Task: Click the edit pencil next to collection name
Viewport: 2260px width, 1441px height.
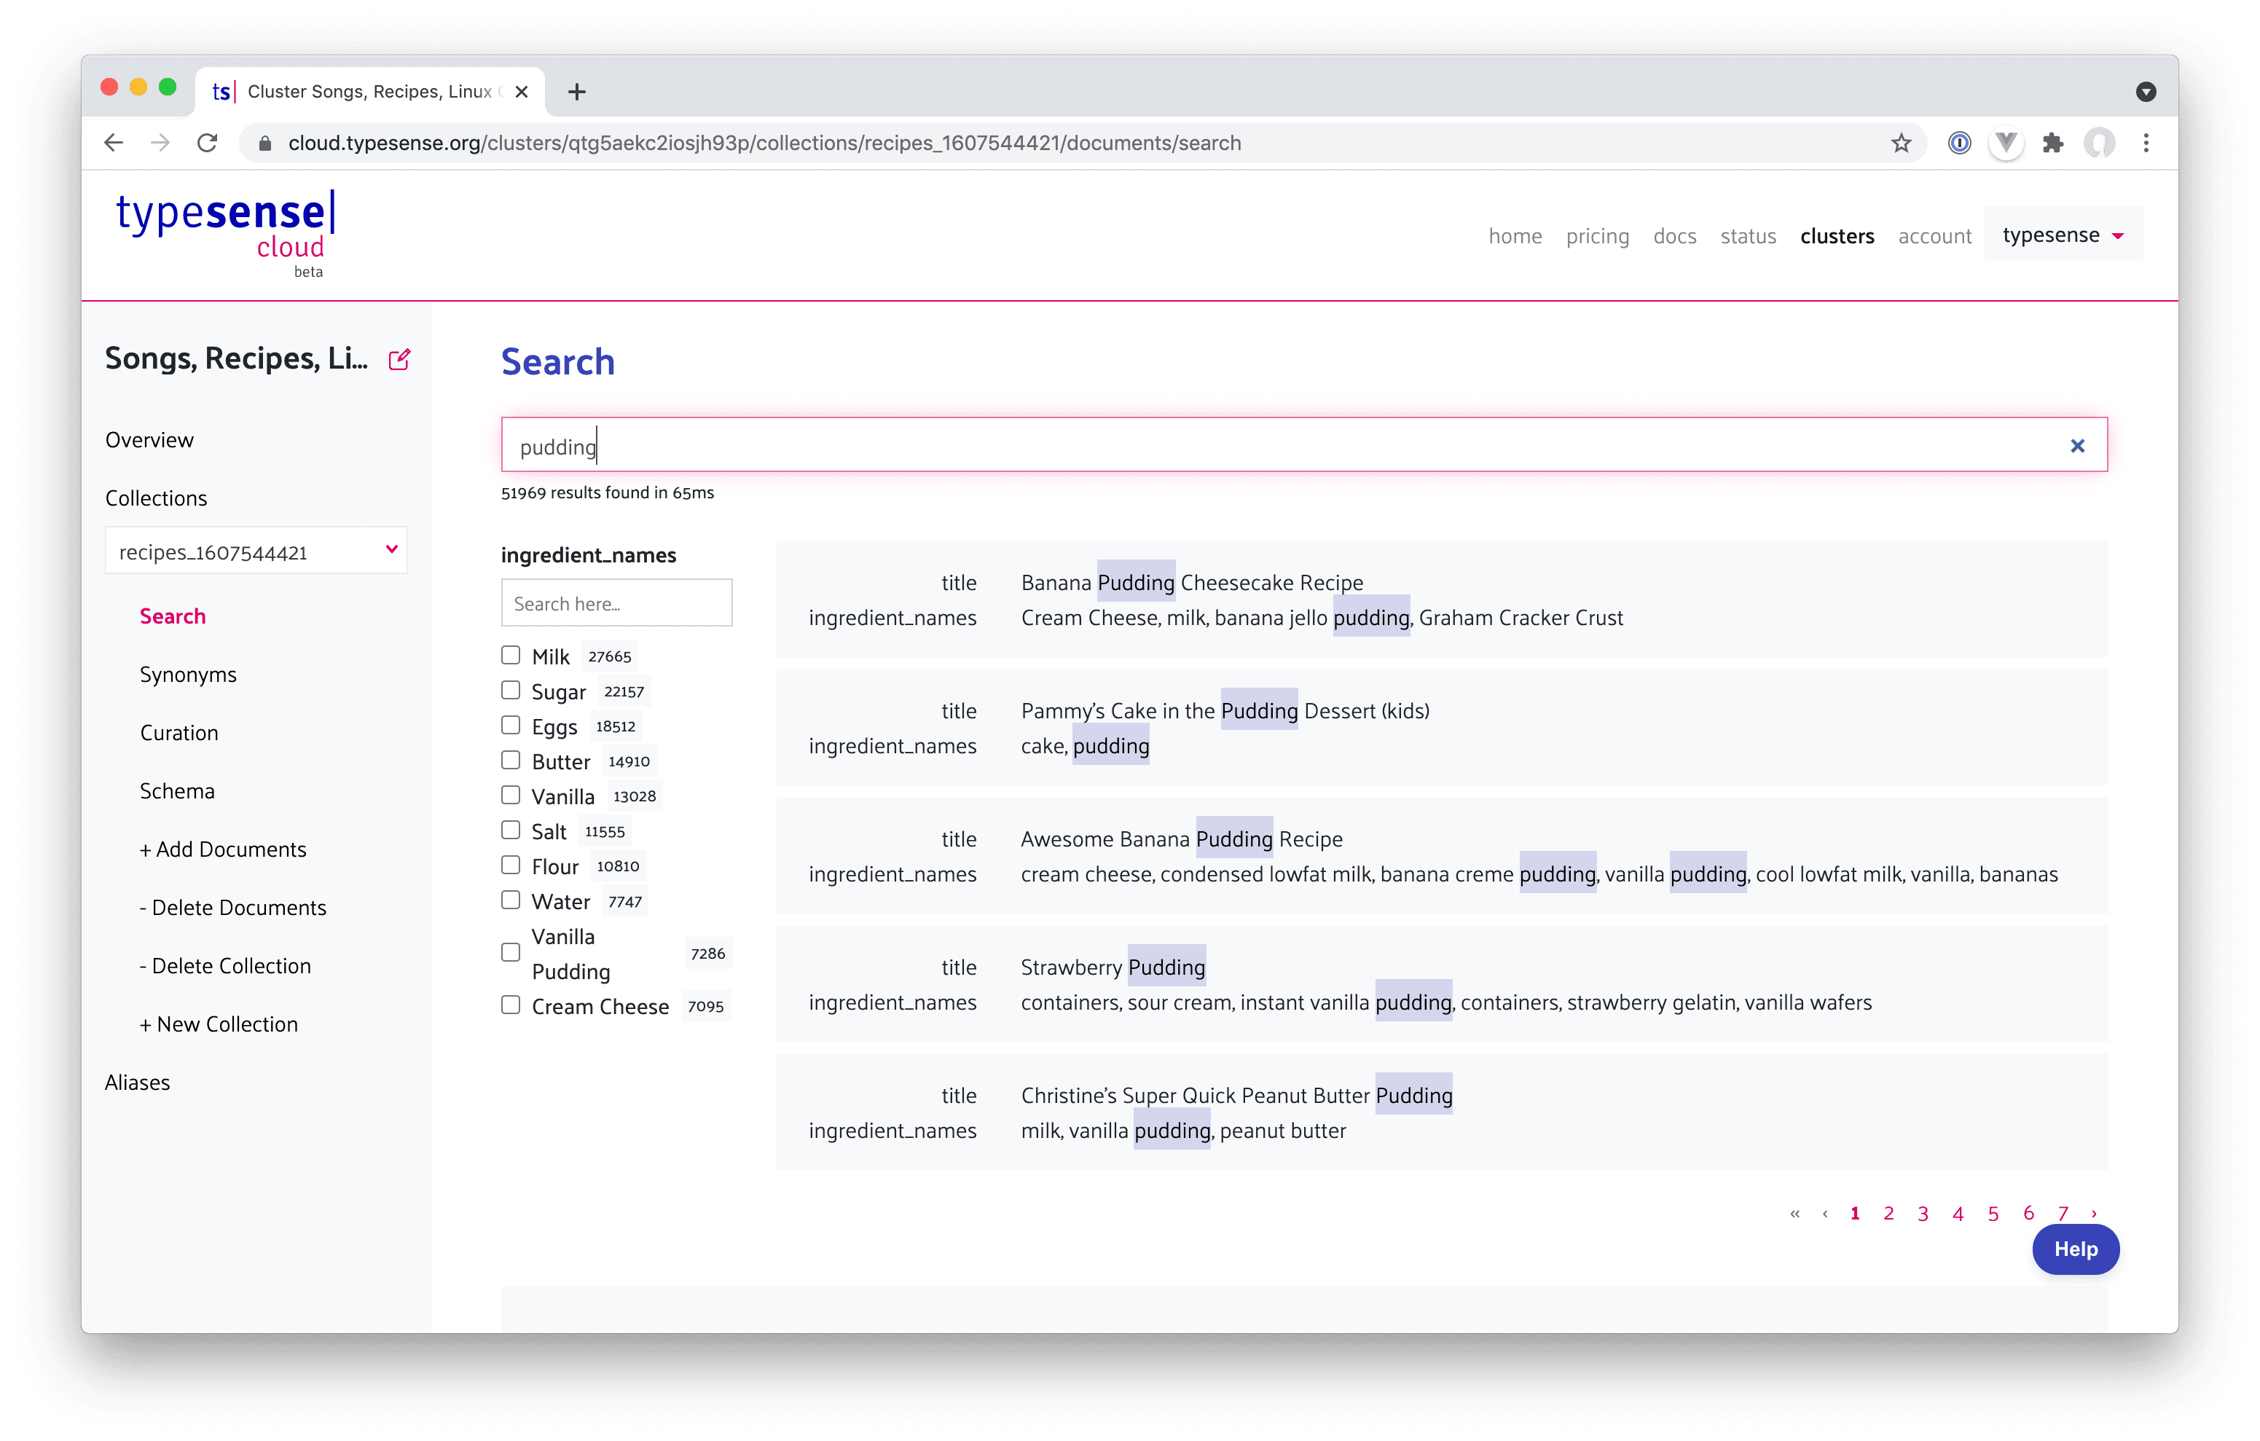Action: 400,360
